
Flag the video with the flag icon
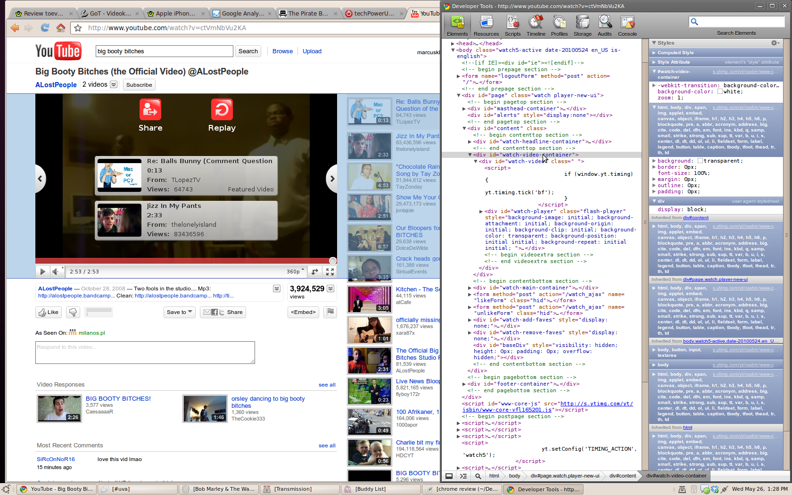330,312
